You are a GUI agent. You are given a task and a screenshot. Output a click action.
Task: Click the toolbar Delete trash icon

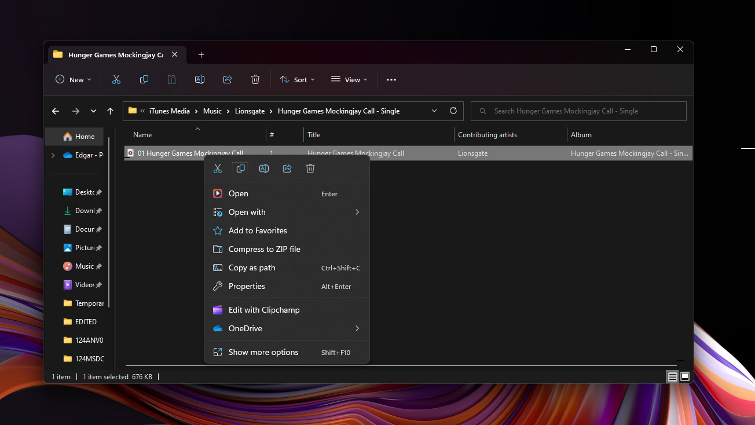[x=255, y=79]
